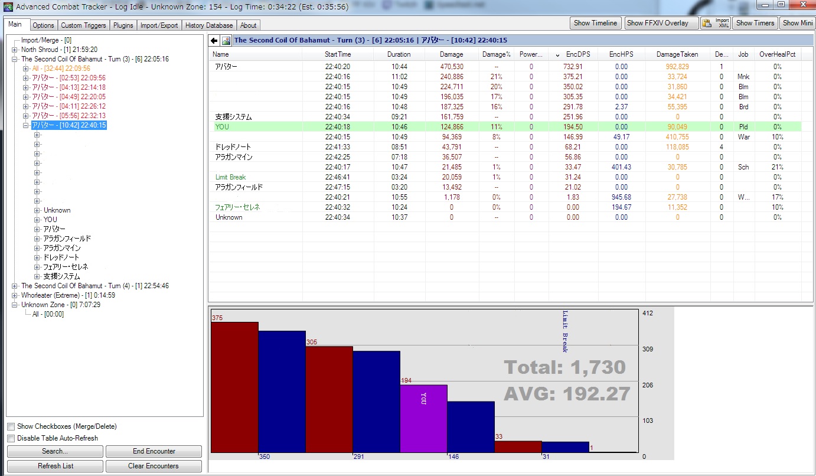Click the Clear Encounters button
This screenshot has width=816, height=476.
(x=154, y=466)
